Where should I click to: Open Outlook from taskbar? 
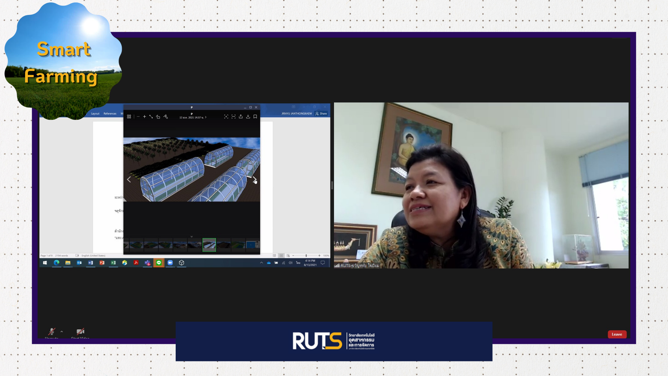[79, 263]
